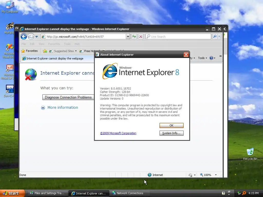Select the 'Internet Explorer cannot display the webpage' tab
This screenshot has height=197, width=263.
tap(57, 58)
